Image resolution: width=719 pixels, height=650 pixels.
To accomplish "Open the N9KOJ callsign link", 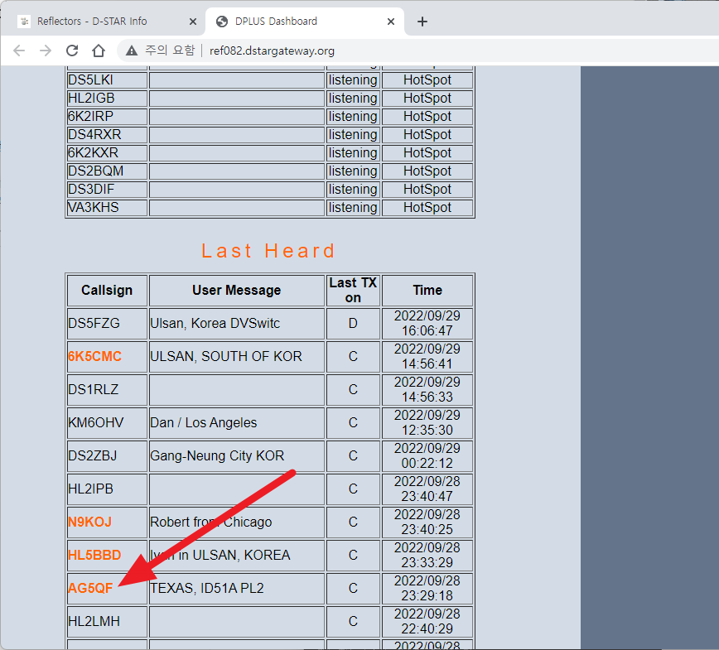I will 89,522.
